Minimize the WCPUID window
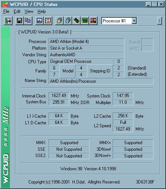The width and height of the screenshot is (166, 189). tap(148, 4)
